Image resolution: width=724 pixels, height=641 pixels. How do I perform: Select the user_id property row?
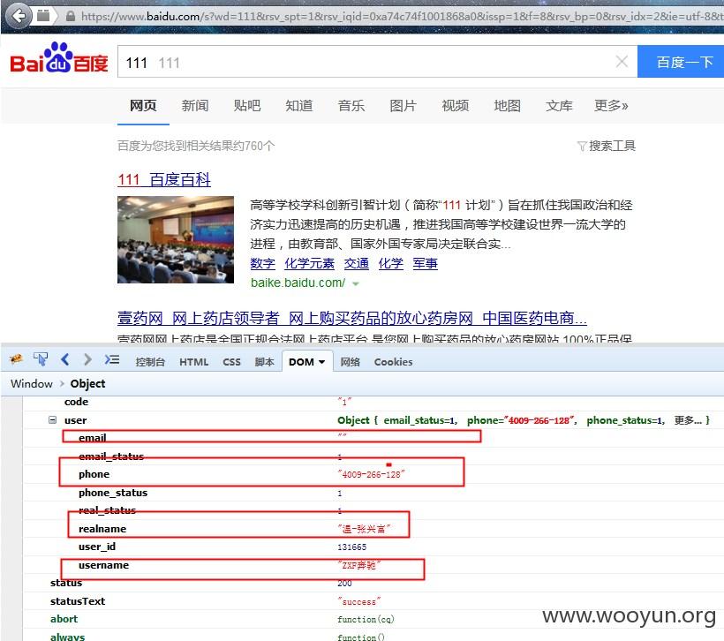(373, 547)
